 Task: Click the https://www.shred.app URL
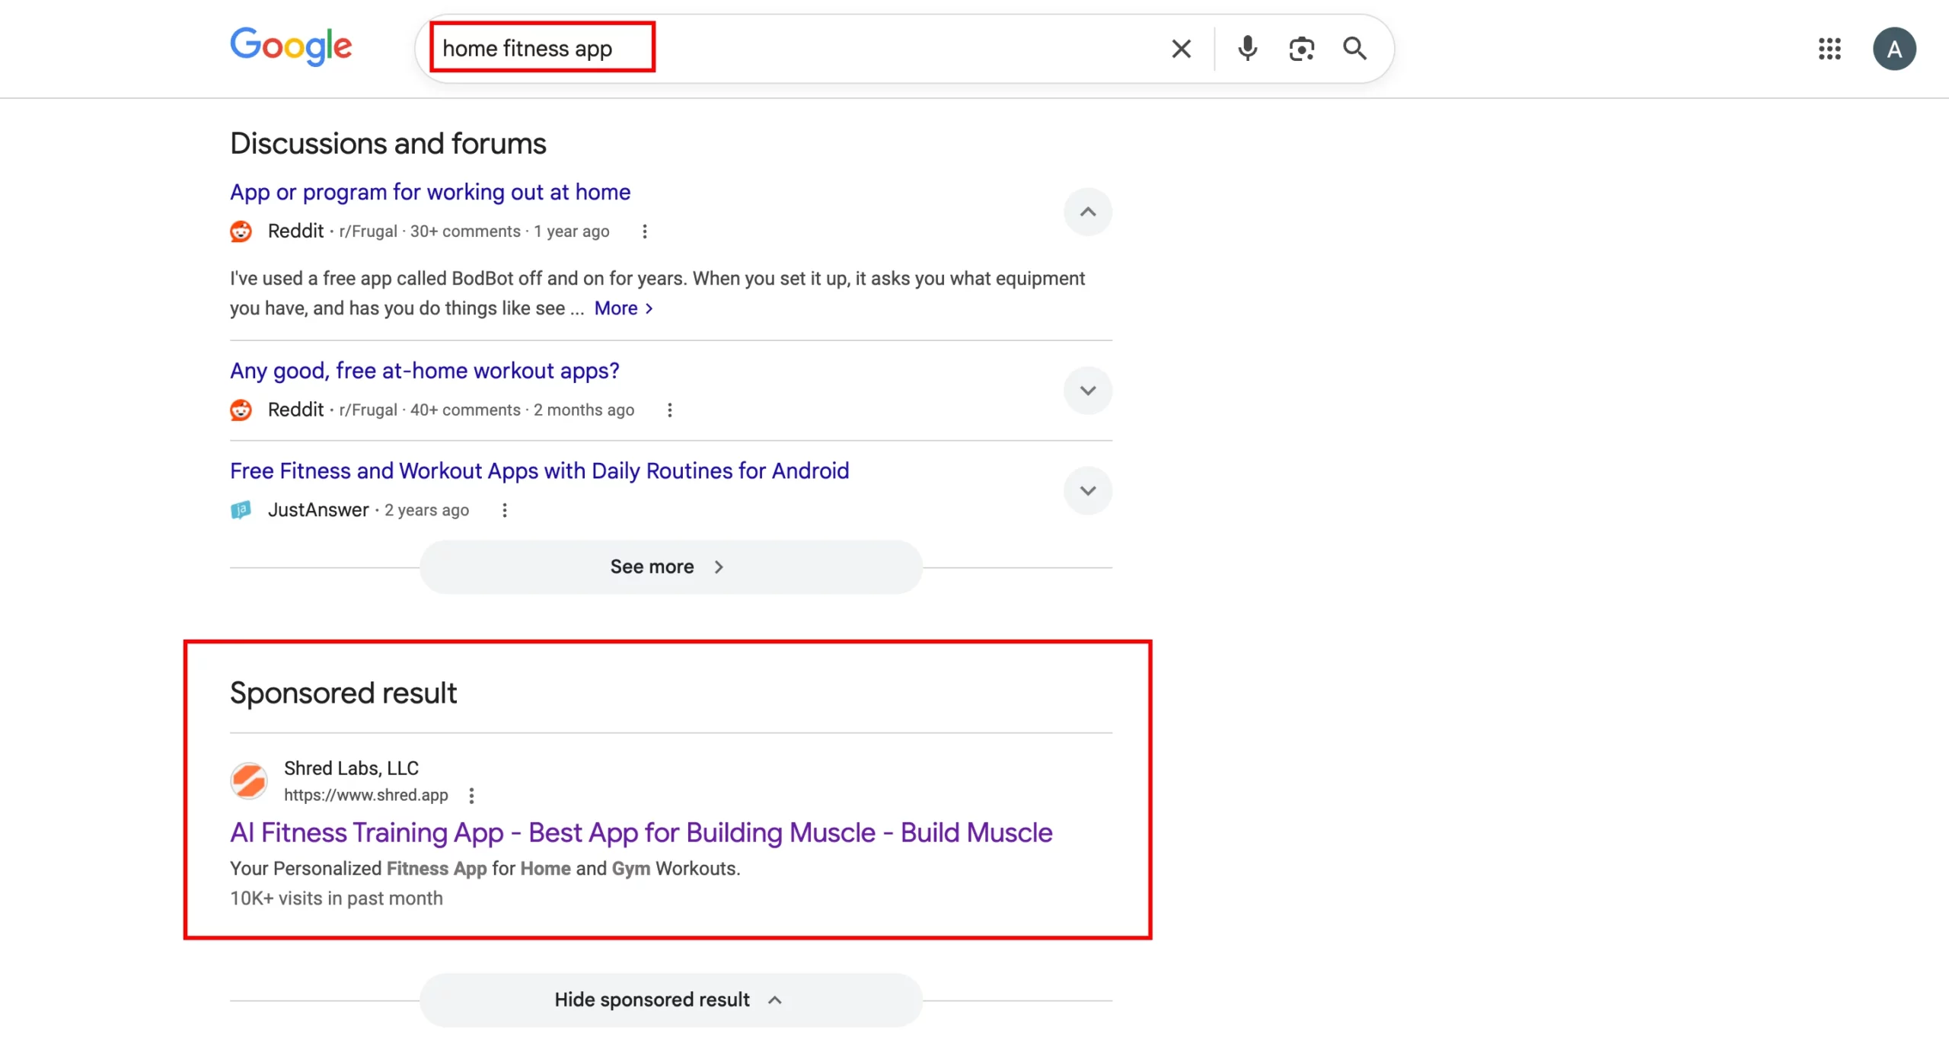point(365,795)
